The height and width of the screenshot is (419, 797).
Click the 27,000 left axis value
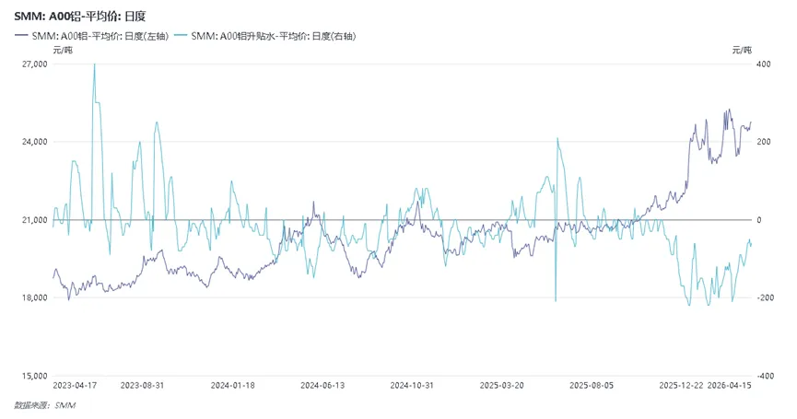pyautogui.click(x=32, y=64)
